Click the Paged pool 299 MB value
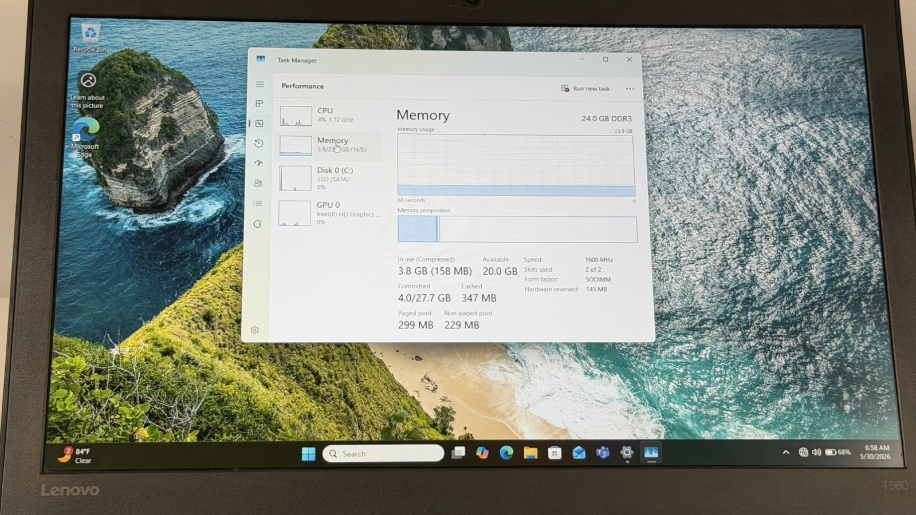 pos(415,325)
